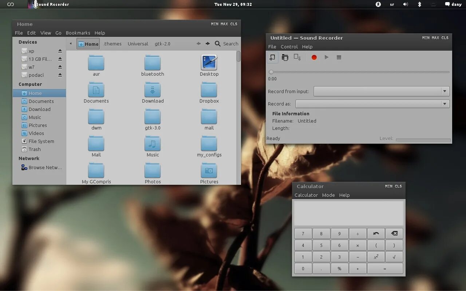Open the volume icon in top panel
The image size is (466, 291).
pos(406,4)
